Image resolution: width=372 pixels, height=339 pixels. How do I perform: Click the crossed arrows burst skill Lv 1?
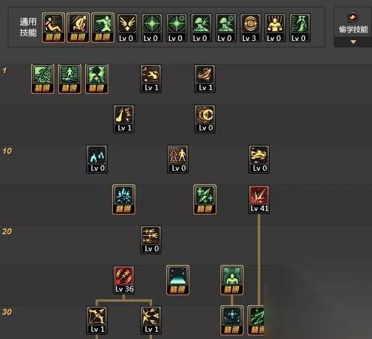click(x=151, y=320)
